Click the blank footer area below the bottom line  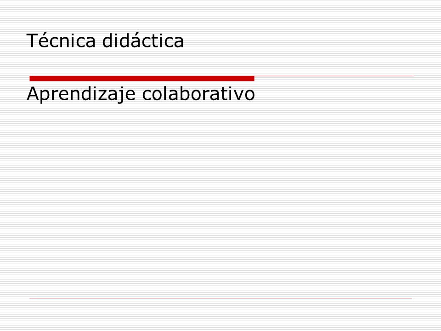(220, 314)
